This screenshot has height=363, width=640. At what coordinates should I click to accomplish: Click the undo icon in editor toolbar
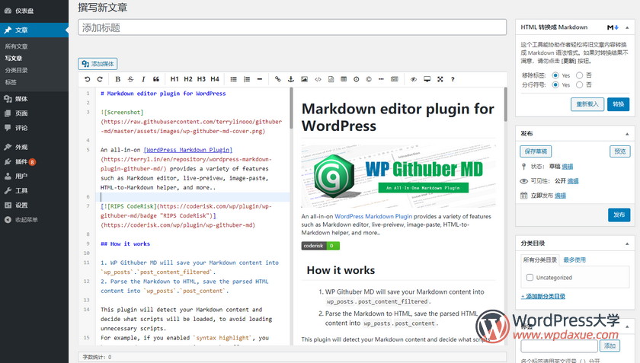click(88, 79)
